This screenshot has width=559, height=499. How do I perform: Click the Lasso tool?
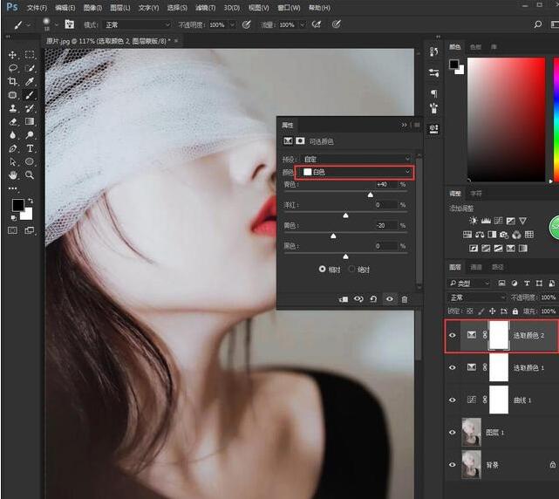[x=13, y=68]
